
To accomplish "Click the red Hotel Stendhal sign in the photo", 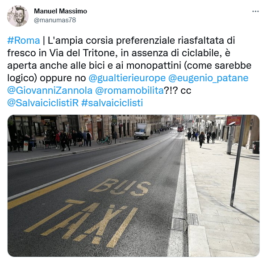I will (234, 120).
